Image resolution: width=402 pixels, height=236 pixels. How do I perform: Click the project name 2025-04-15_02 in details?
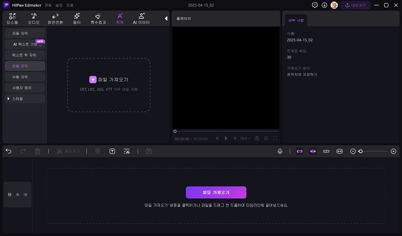pyautogui.click(x=299, y=40)
